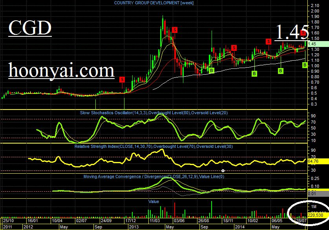Click the 0.10 MACD axis value
The image size is (329, 230).
315,186
